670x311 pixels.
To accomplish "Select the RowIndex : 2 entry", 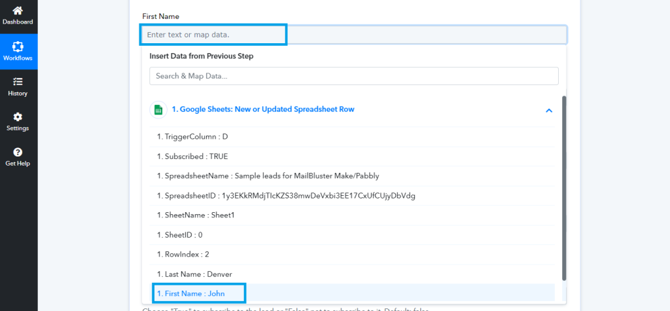I will 183,254.
